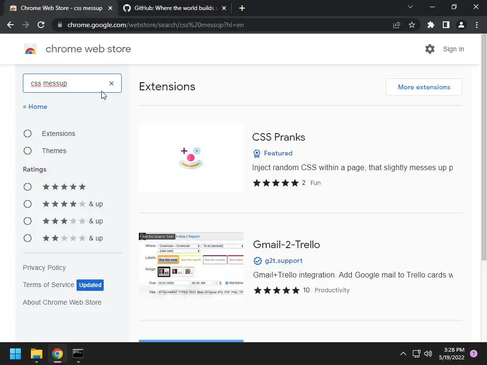Viewport: 487px width, 365px height.
Task: Click the Featured label text
Action: pyautogui.click(x=278, y=154)
